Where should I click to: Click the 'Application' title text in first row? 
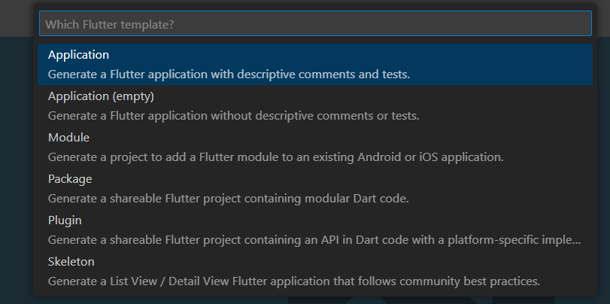point(78,55)
